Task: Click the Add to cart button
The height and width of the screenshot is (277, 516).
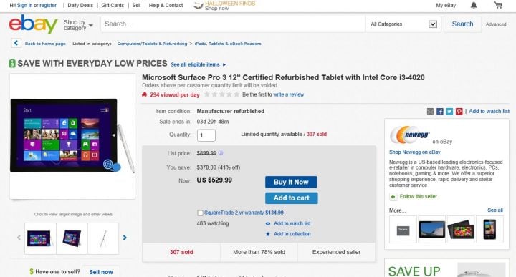Action: 291,198
